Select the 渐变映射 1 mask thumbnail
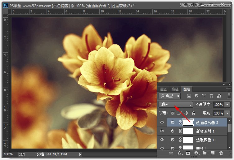Screen dimensions: 234x160 [x=188, y=131]
